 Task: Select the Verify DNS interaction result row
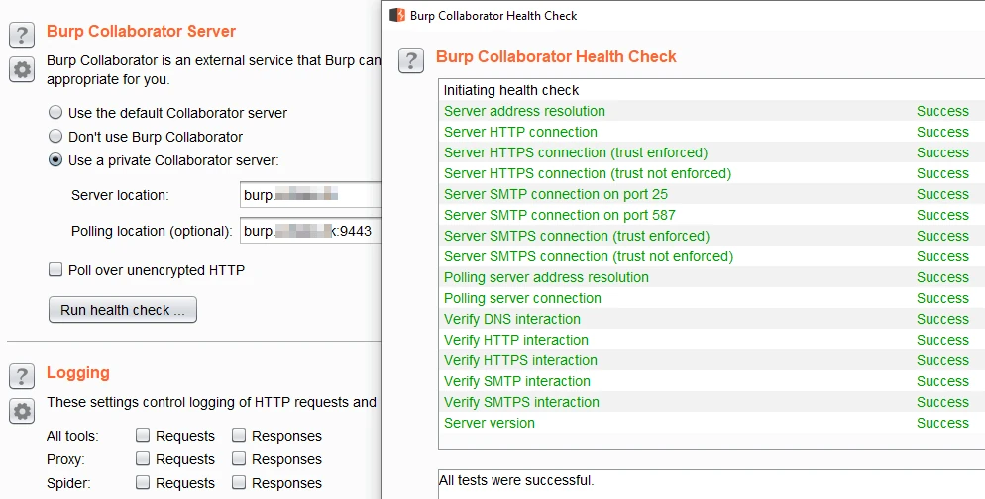coord(711,319)
